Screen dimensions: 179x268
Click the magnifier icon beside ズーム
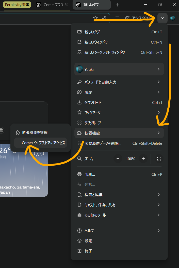pos(79,159)
